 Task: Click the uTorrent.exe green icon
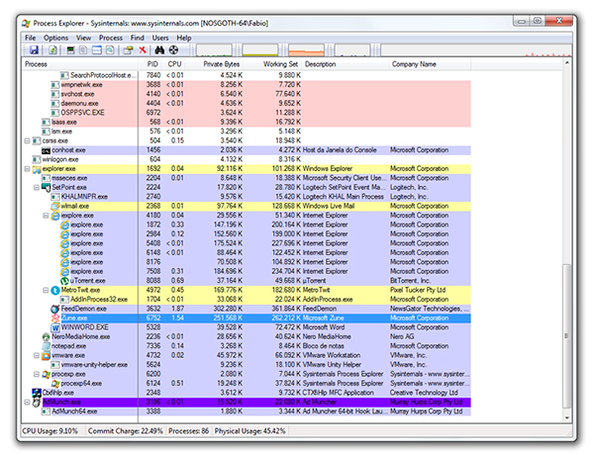click(64, 281)
